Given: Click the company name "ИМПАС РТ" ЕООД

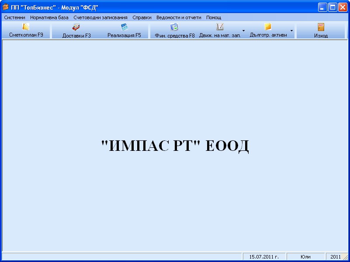Looking at the screenshot, I should pos(175,146).
